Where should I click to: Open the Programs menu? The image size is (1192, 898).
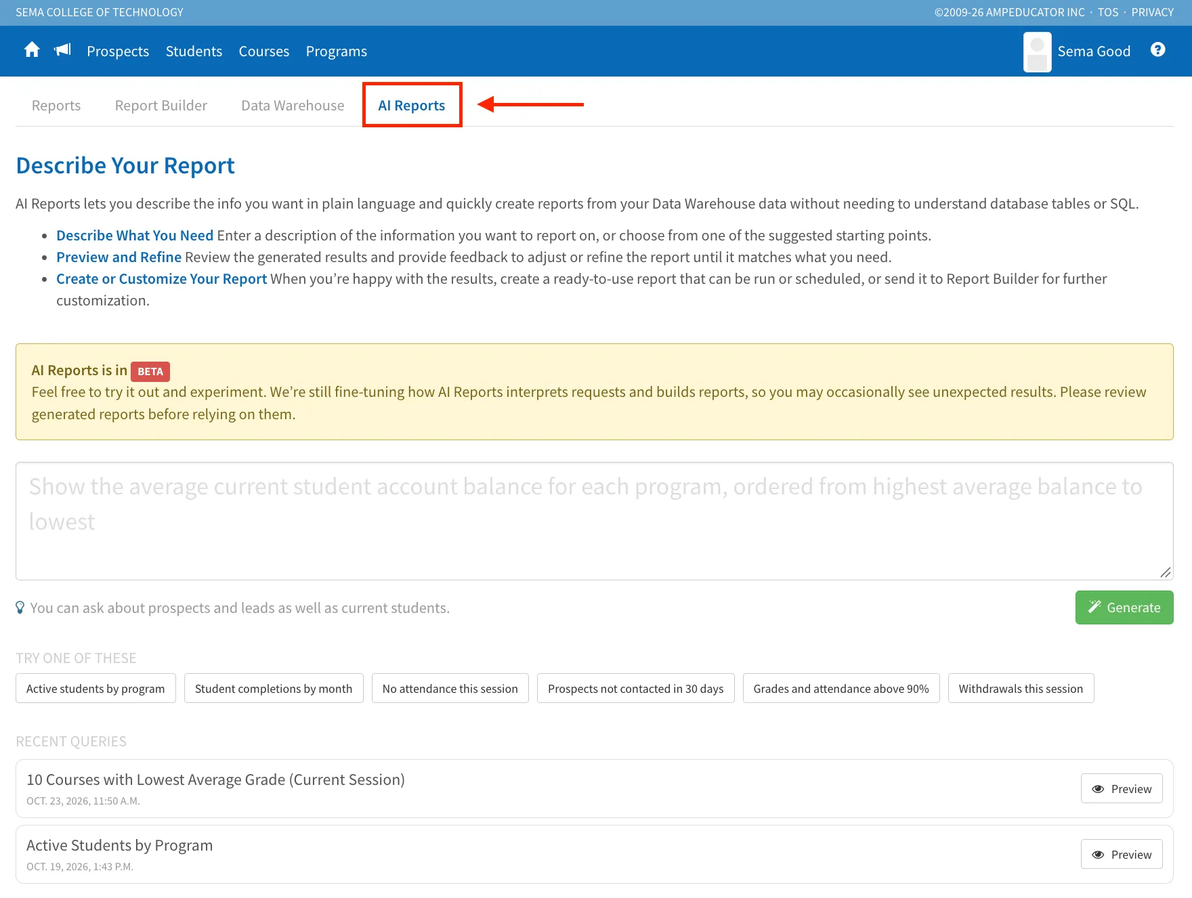[x=336, y=51]
